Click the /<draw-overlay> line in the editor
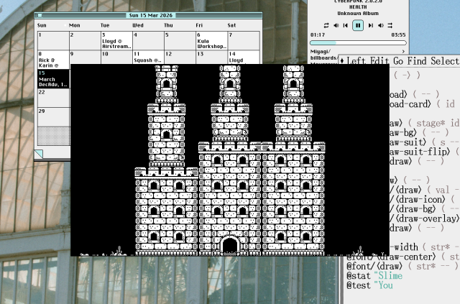This screenshot has width=460, height=304. [425, 218]
